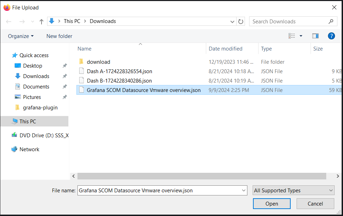Select the Dash A-1724228326554.json file
This screenshot has width=343, height=216.
click(x=119, y=71)
